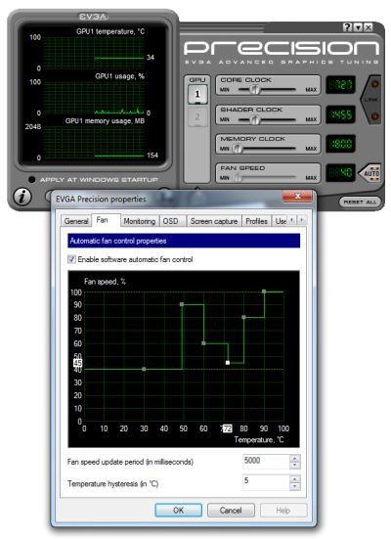
Task: Click the Shader Clock slider handle
Action: 255,119
